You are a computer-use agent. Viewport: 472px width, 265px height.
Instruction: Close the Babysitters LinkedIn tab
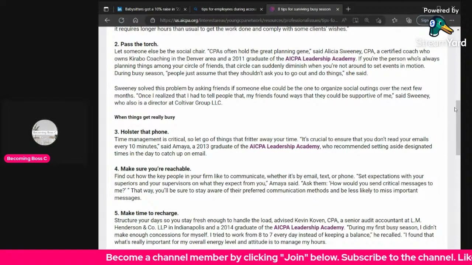tap(185, 9)
